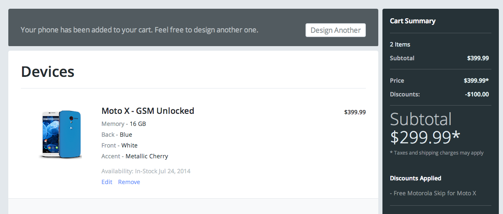This screenshot has width=503, height=214.
Task: Click the Cart Summary heading
Action: (413, 21)
